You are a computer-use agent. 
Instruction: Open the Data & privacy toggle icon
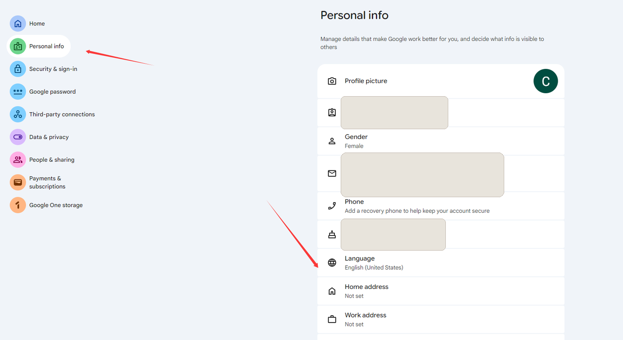[18, 137]
